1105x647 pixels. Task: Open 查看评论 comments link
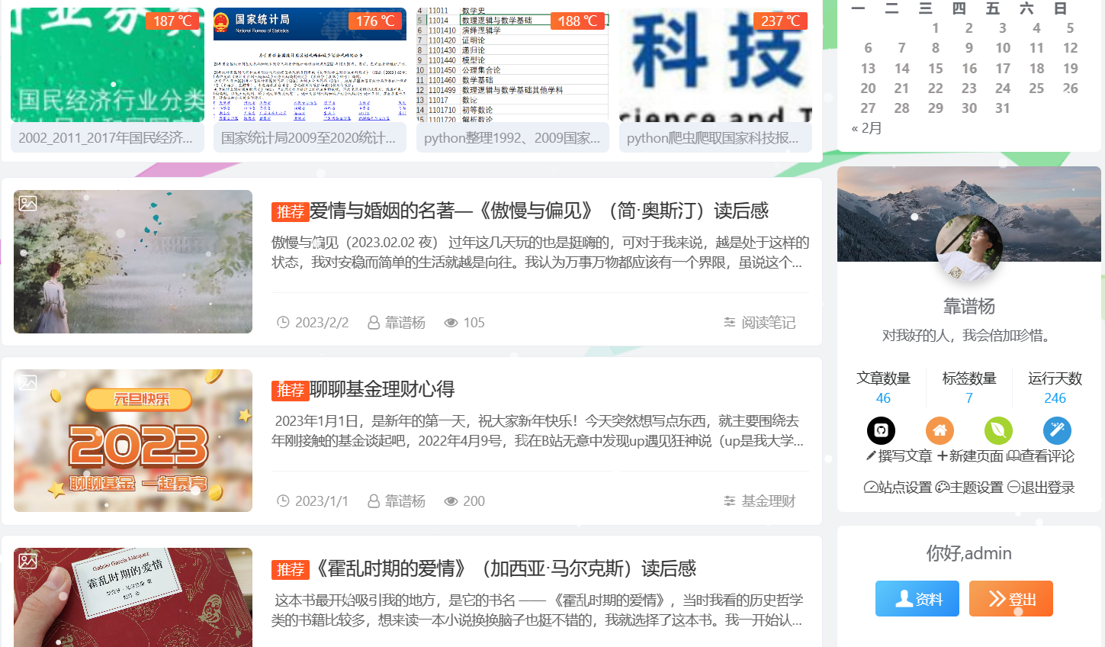[x=1041, y=456]
